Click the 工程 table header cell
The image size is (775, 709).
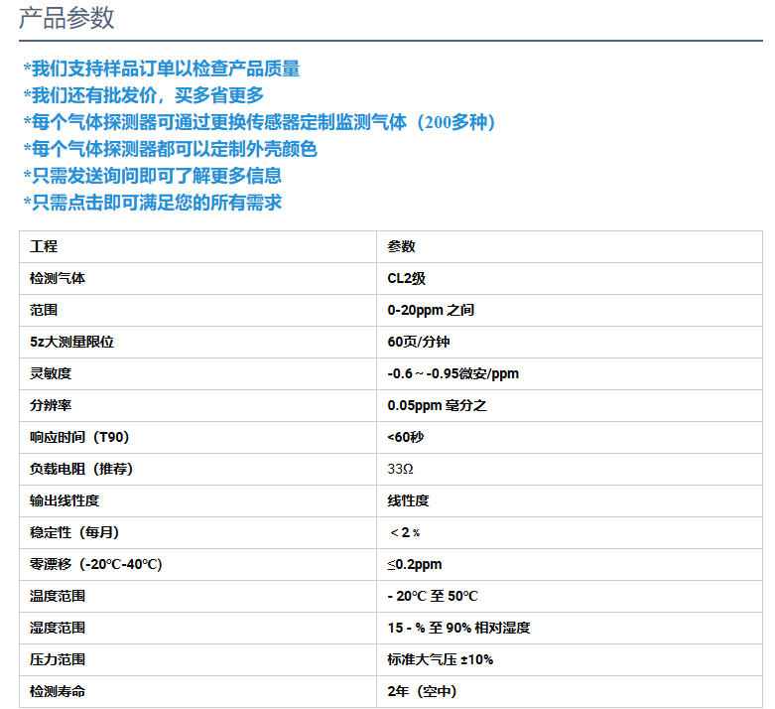click(x=45, y=246)
